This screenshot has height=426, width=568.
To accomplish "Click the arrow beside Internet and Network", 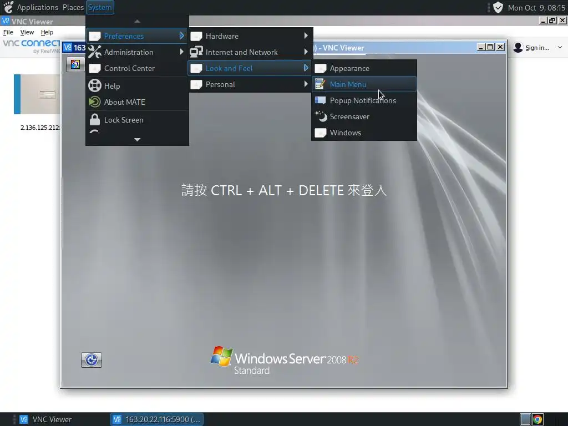I will [x=306, y=52].
